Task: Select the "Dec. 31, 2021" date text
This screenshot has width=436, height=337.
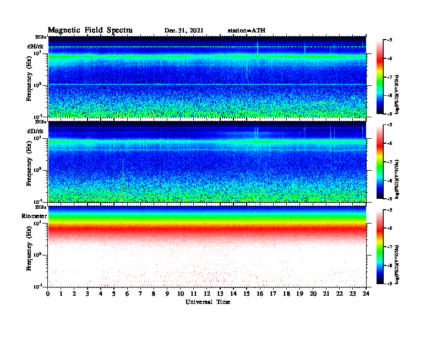Action: click(x=184, y=30)
